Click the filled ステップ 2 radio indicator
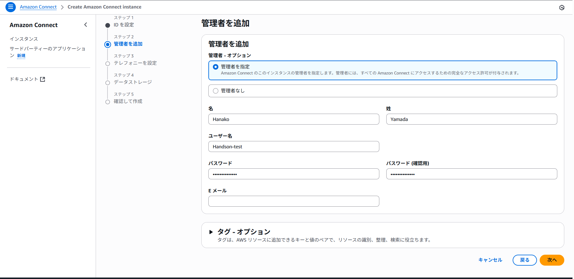Screen dimensions: 574x279 [108, 44]
